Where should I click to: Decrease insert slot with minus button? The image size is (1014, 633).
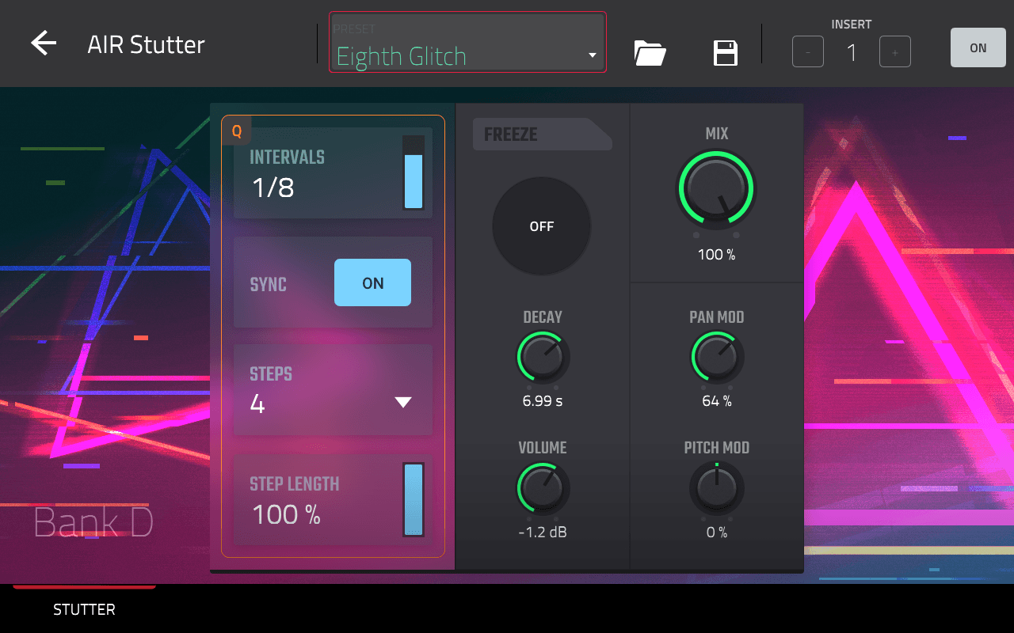click(807, 52)
